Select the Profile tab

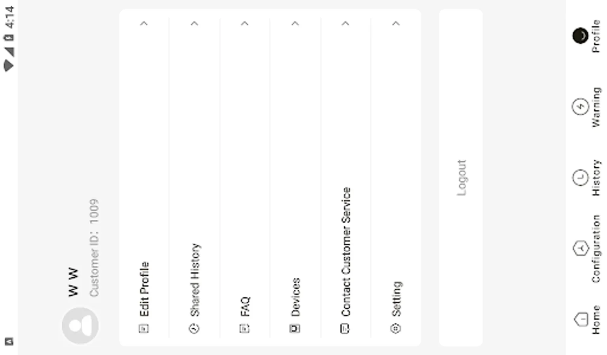point(587,36)
